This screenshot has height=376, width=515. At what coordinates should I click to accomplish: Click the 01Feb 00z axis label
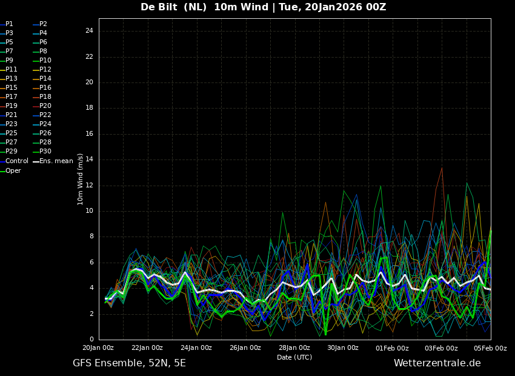pos(392,347)
